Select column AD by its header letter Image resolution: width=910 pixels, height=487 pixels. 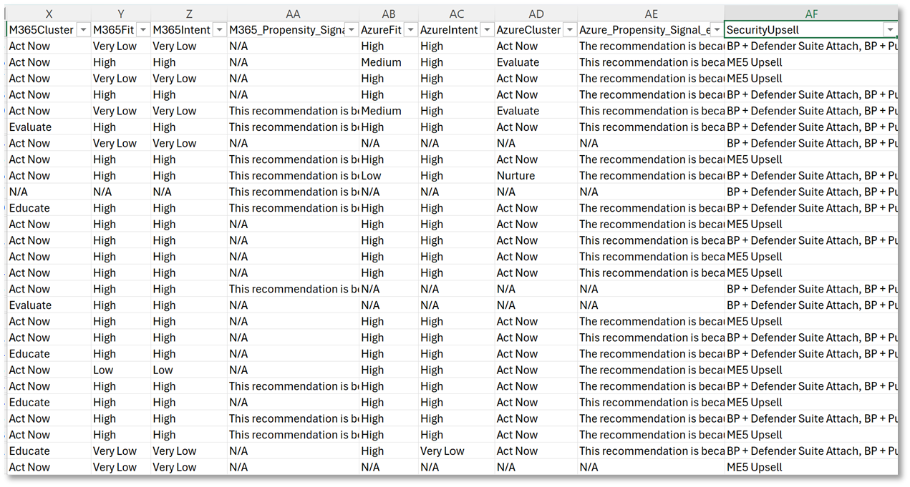pyautogui.click(x=536, y=14)
